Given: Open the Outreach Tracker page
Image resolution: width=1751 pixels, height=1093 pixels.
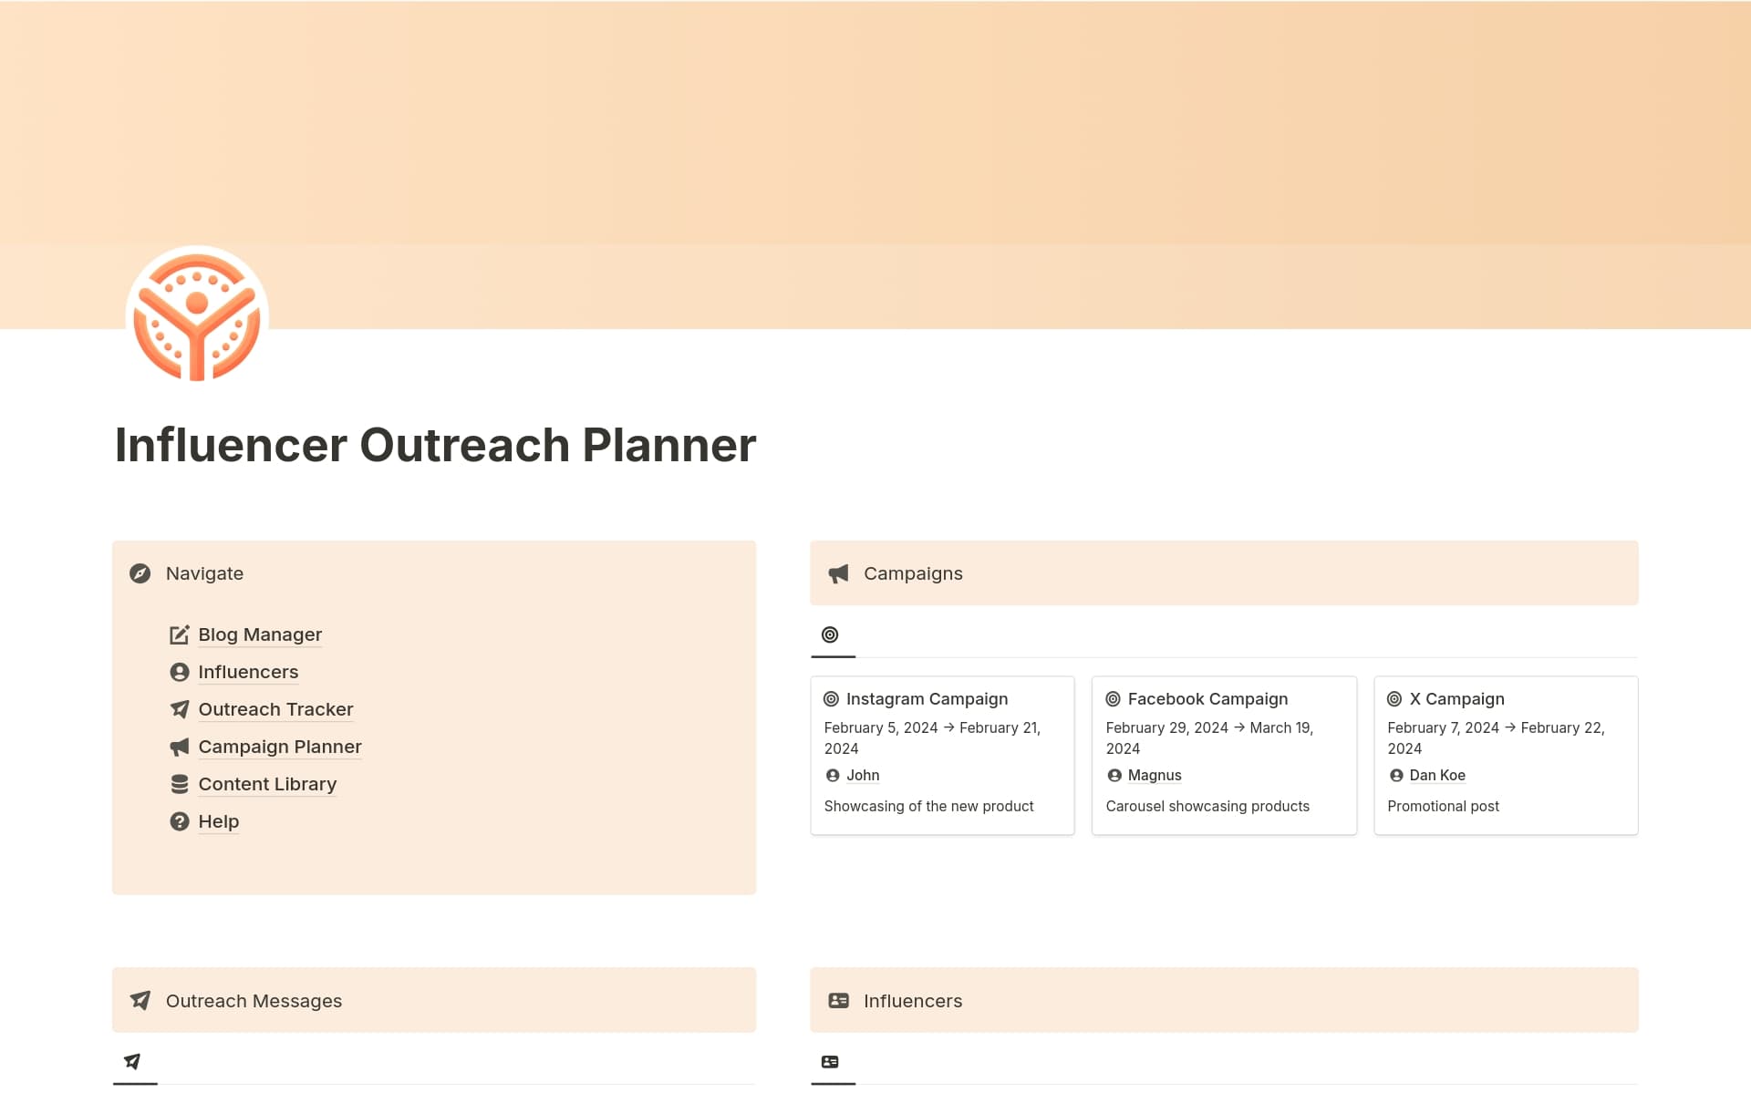Looking at the screenshot, I should pos(275,709).
